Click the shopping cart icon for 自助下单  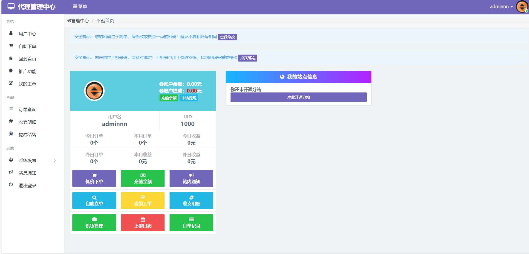[x=11, y=46]
